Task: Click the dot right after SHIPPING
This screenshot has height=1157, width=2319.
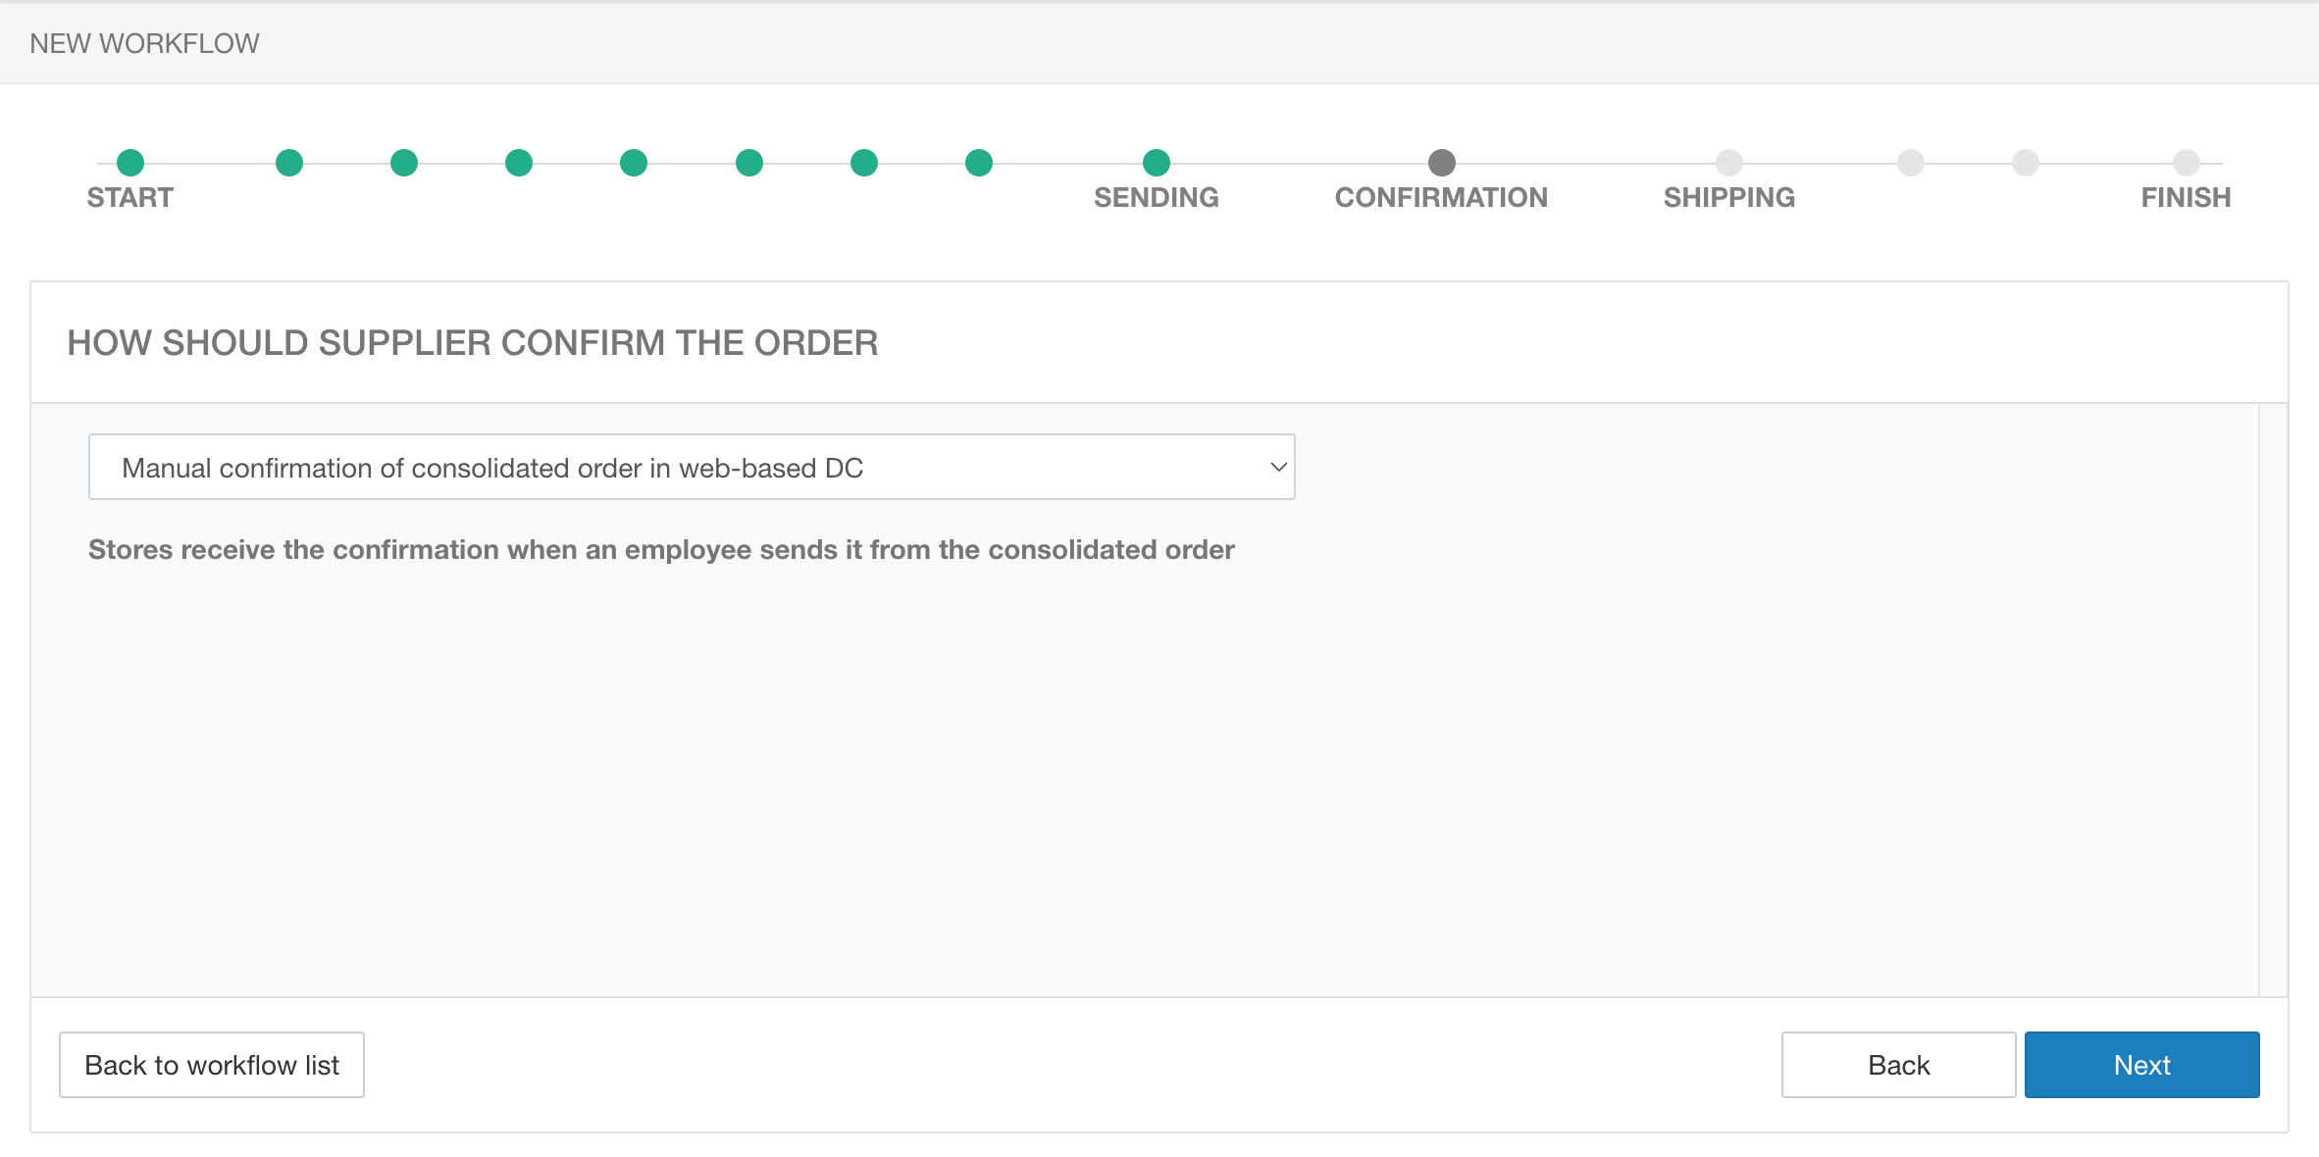Action: point(1911,163)
